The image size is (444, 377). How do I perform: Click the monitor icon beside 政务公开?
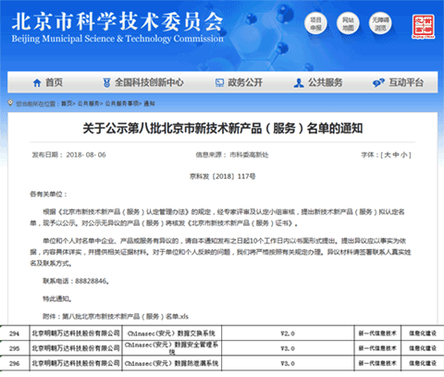(x=219, y=82)
